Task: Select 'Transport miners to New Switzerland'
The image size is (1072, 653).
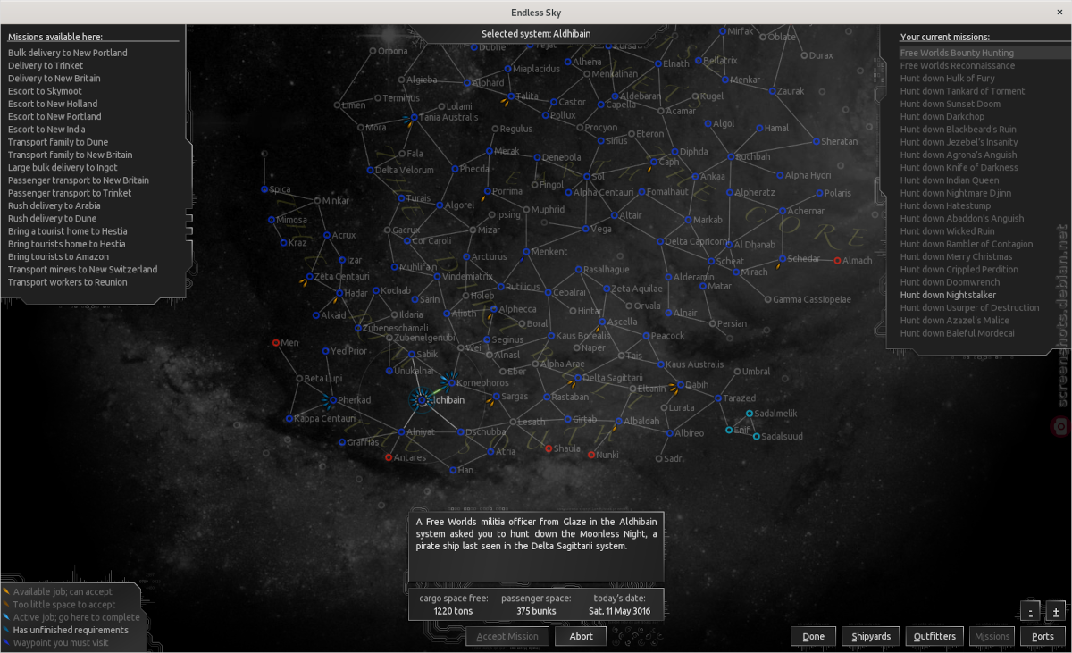Action: click(82, 269)
